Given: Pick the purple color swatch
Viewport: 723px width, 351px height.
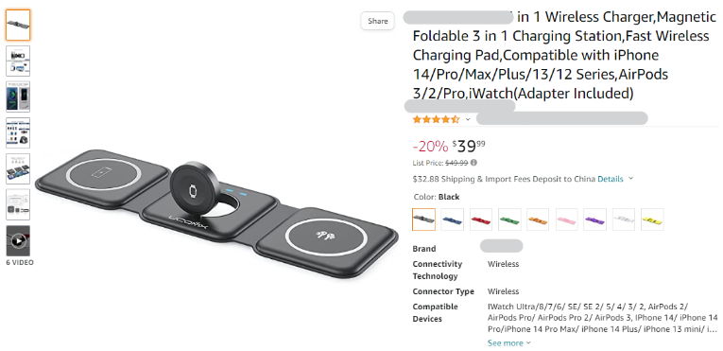Looking at the screenshot, I should [595, 219].
